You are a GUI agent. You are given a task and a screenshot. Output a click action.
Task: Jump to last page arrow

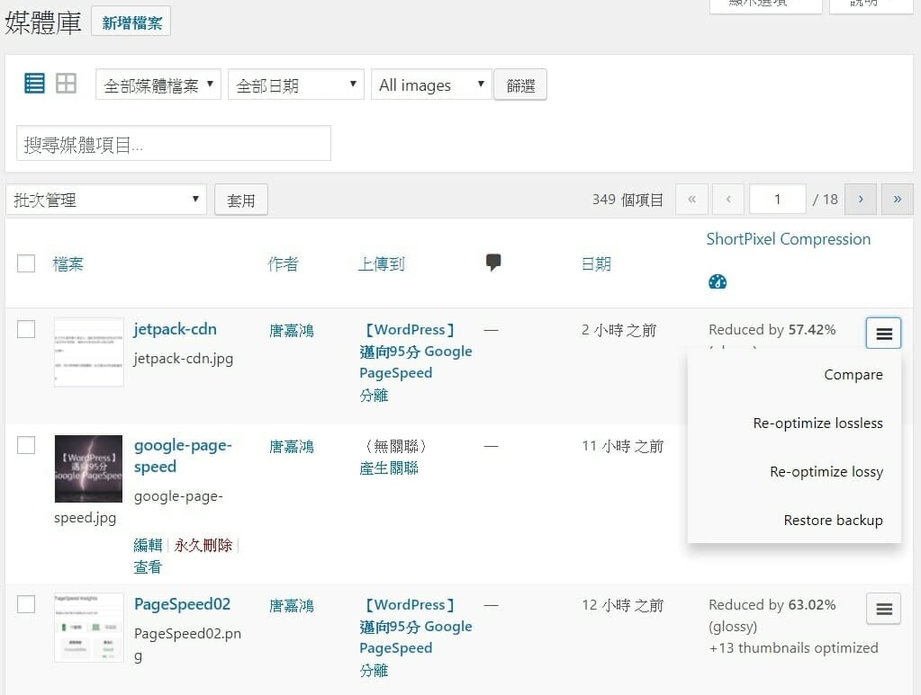[x=897, y=200]
